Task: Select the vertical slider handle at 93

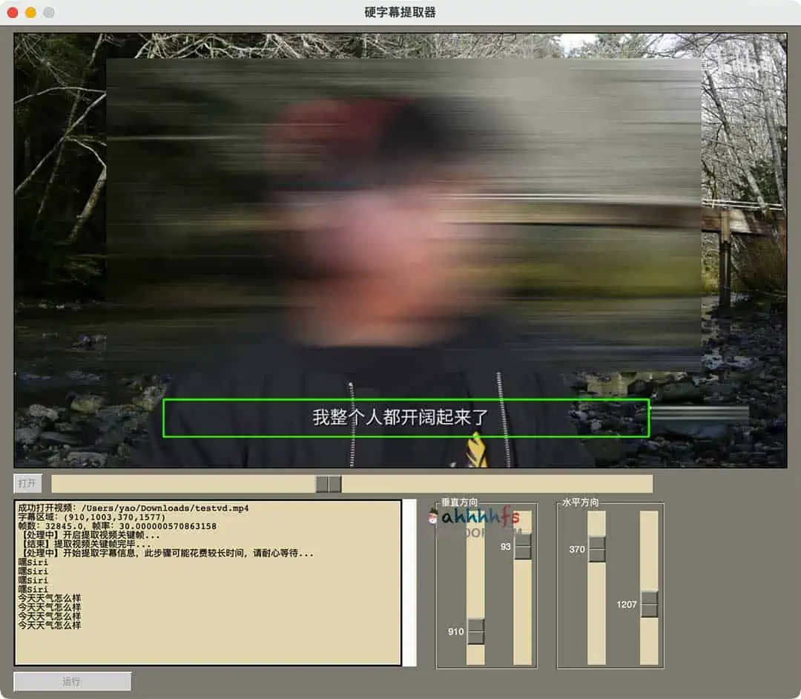Action: [523, 546]
